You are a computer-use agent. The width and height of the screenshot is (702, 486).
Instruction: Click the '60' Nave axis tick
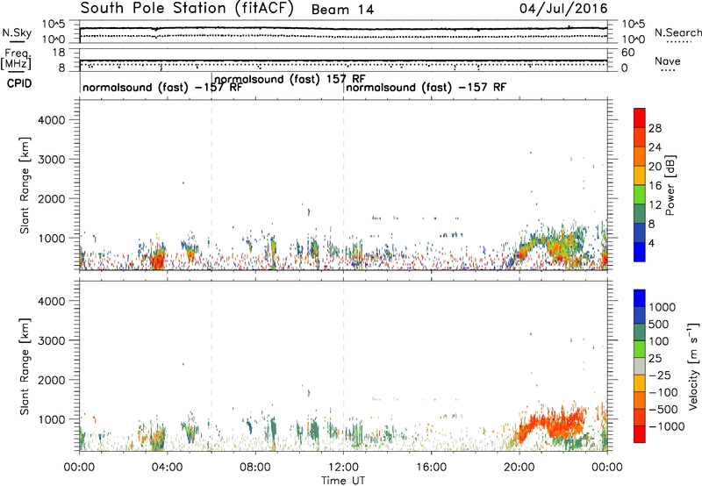[x=627, y=53]
